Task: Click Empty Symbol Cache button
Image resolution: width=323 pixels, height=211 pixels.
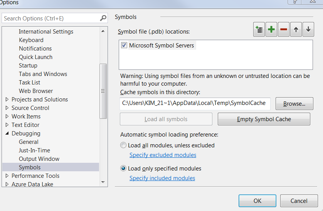Action: 264,119
